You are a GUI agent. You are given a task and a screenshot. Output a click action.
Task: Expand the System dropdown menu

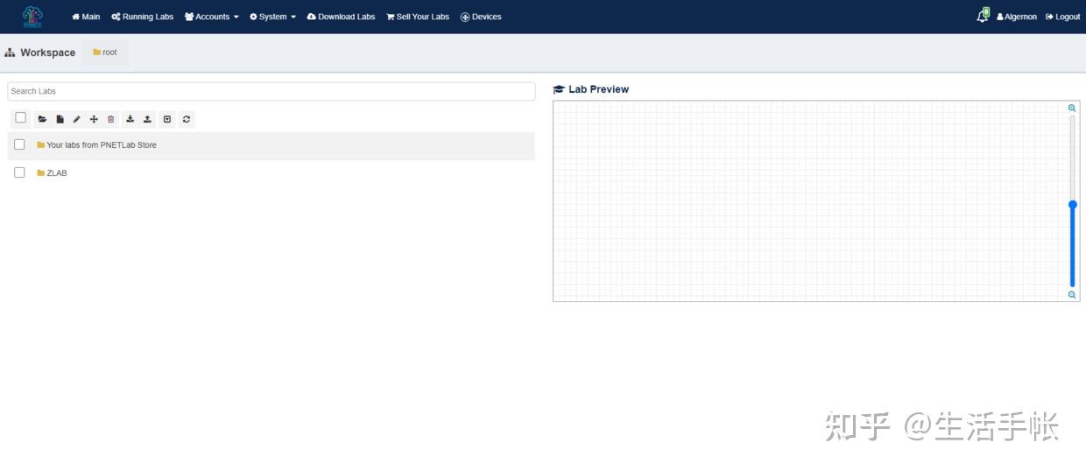(272, 17)
